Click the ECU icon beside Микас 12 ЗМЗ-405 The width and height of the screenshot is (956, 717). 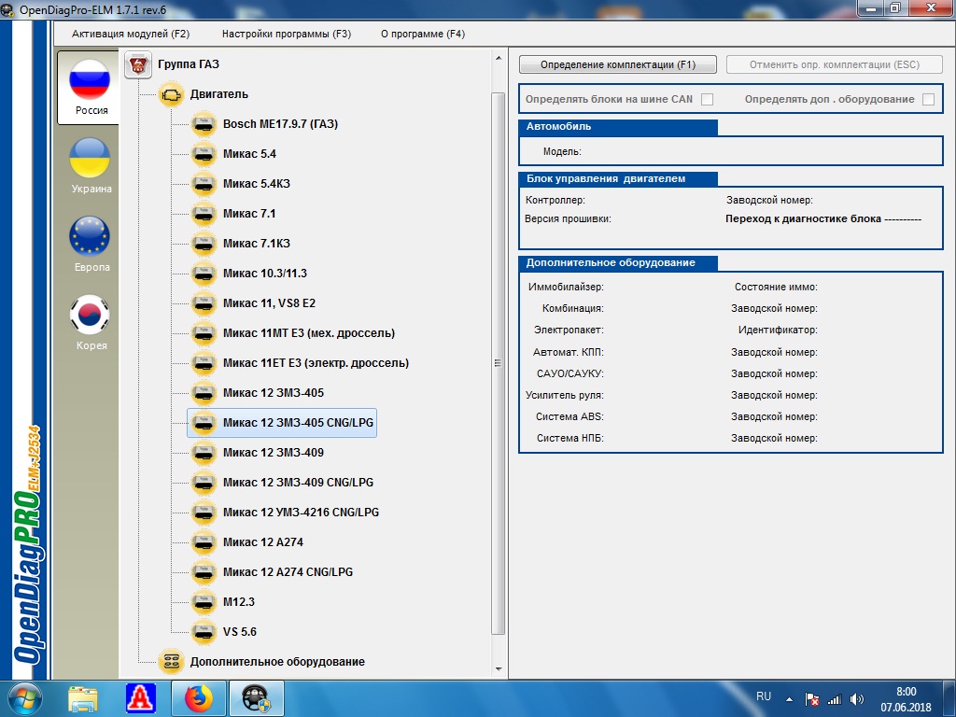(x=204, y=393)
